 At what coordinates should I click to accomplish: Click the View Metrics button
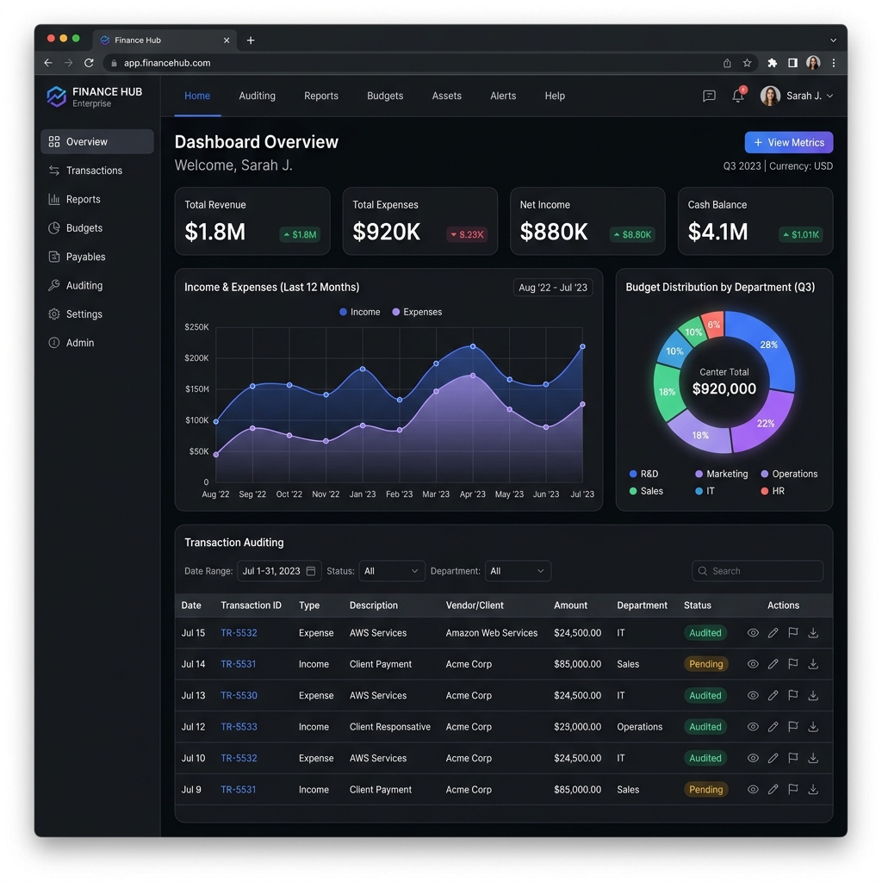(x=789, y=142)
